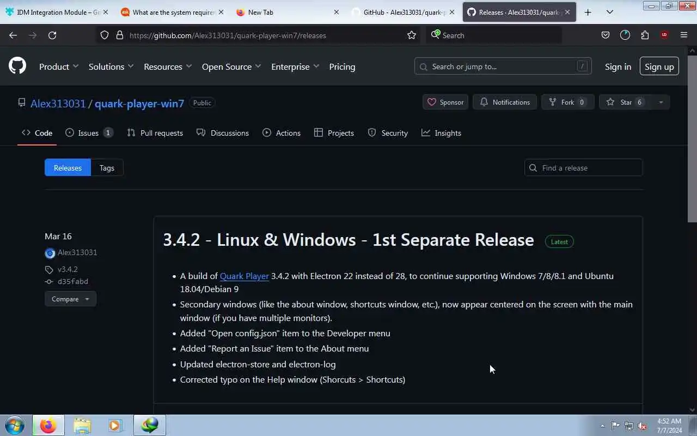Image resolution: width=697 pixels, height=436 pixels.
Task: Expand star lists dropdown arrow
Action: pyautogui.click(x=661, y=102)
